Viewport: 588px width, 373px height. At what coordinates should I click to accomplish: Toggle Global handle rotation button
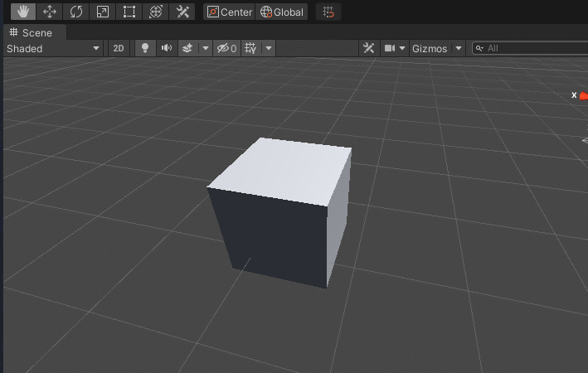pyautogui.click(x=282, y=12)
